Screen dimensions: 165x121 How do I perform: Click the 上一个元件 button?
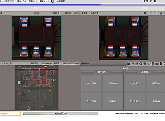tap(91, 83)
